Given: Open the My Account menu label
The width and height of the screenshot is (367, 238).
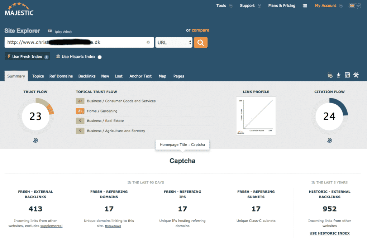Looking at the screenshot, I should point(325,6).
